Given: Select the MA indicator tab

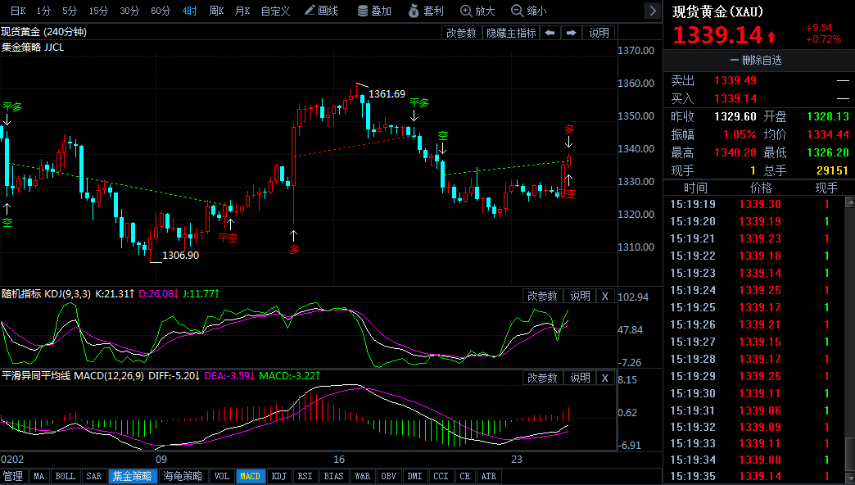Looking at the screenshot, I should tap(38, 476).
